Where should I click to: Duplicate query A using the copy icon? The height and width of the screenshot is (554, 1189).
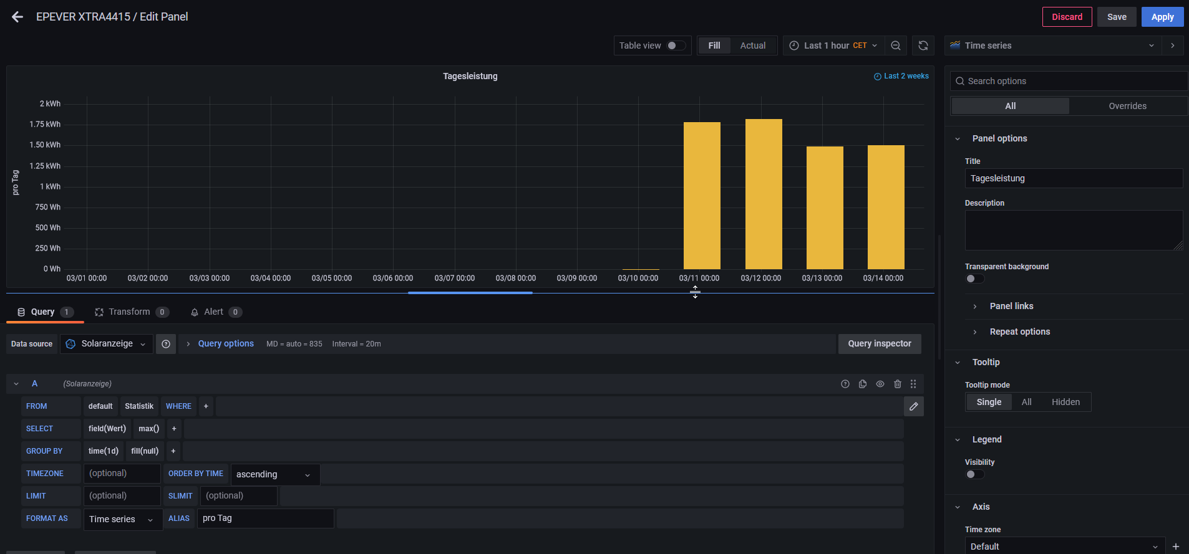pyautogui.click(x=863, y=384)
